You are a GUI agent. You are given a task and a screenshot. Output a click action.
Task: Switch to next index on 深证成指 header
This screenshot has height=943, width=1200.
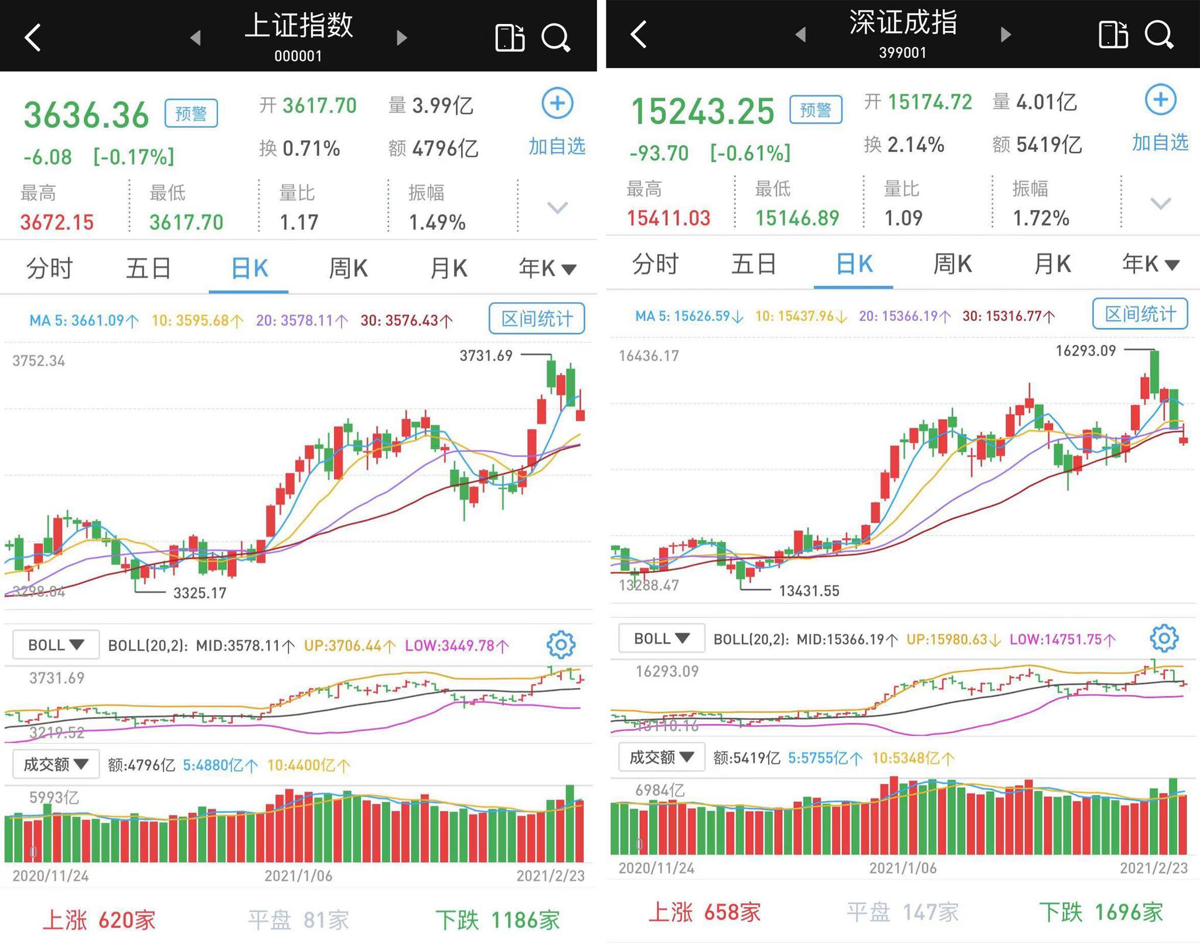[1006, 35]
